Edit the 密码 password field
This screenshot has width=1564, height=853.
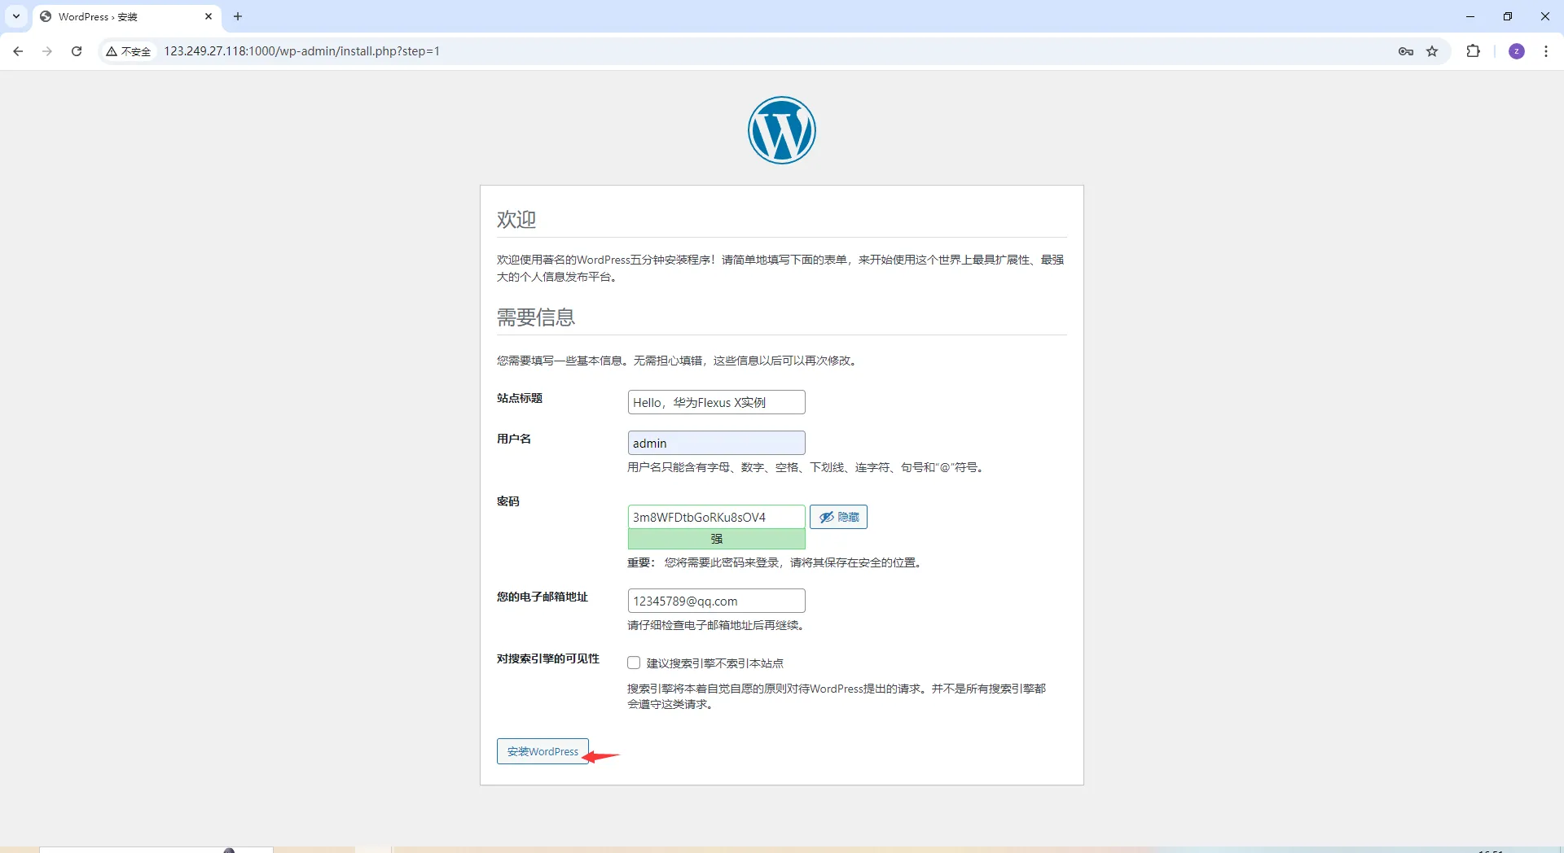coord(717,517)
